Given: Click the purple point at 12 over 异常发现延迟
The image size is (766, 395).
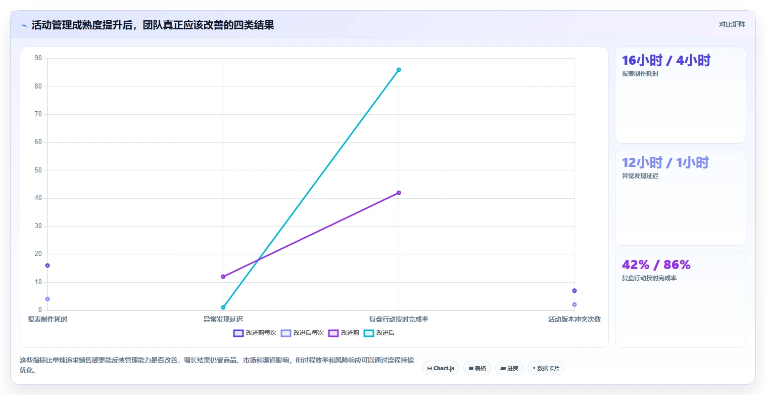Looking at the screenshot, I should click(223, 277).
